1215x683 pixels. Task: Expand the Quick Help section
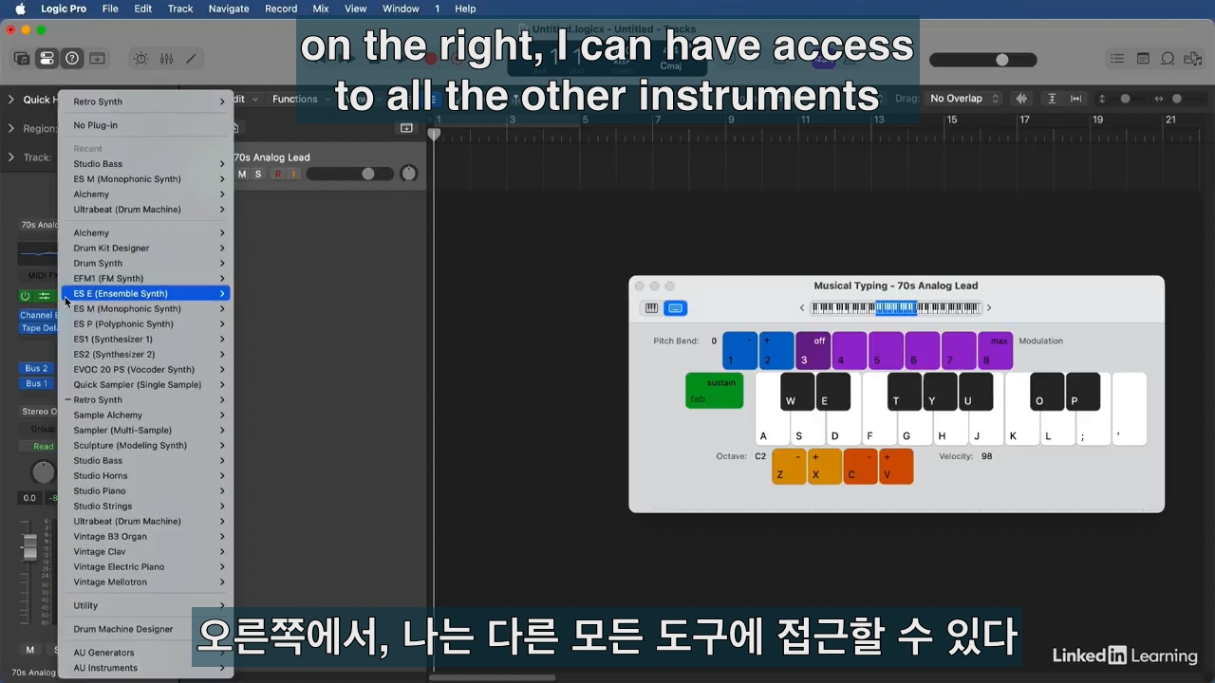coord(11,100)
